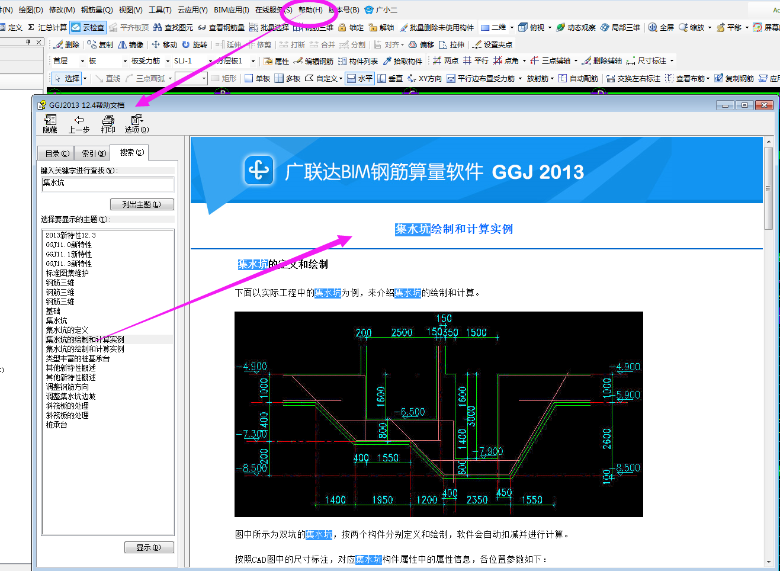Click 两点 axis tool icon
Image resolution: width=780 pixels, height=571 pixels.
coord(437,60)
